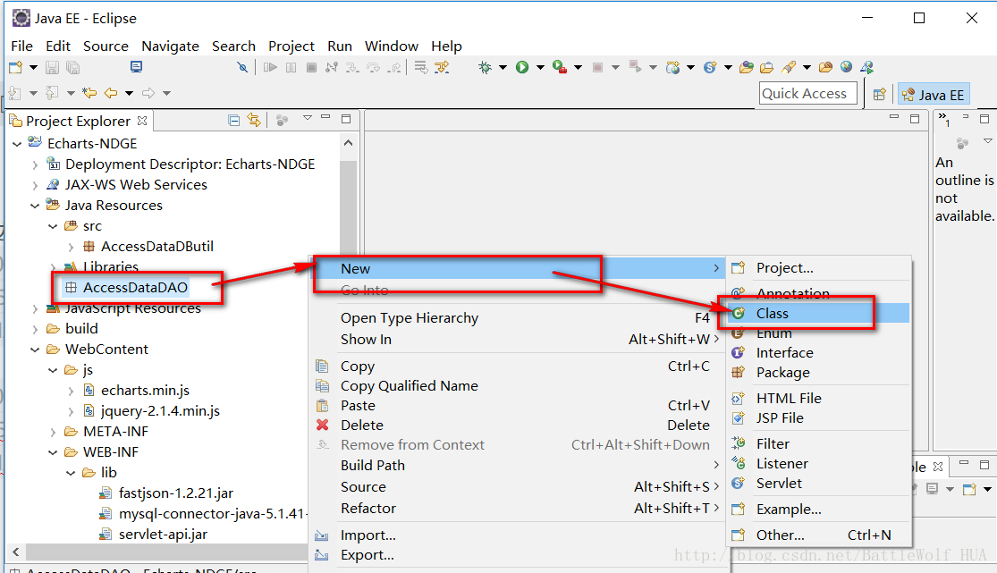Image resolution: width=997 pixels, height=573 pixels.
Task: Open the Source menu
Action: click(x=106, y=46)
